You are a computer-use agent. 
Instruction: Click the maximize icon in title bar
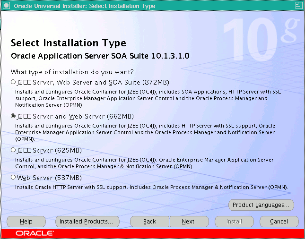(x=299, y=5)
